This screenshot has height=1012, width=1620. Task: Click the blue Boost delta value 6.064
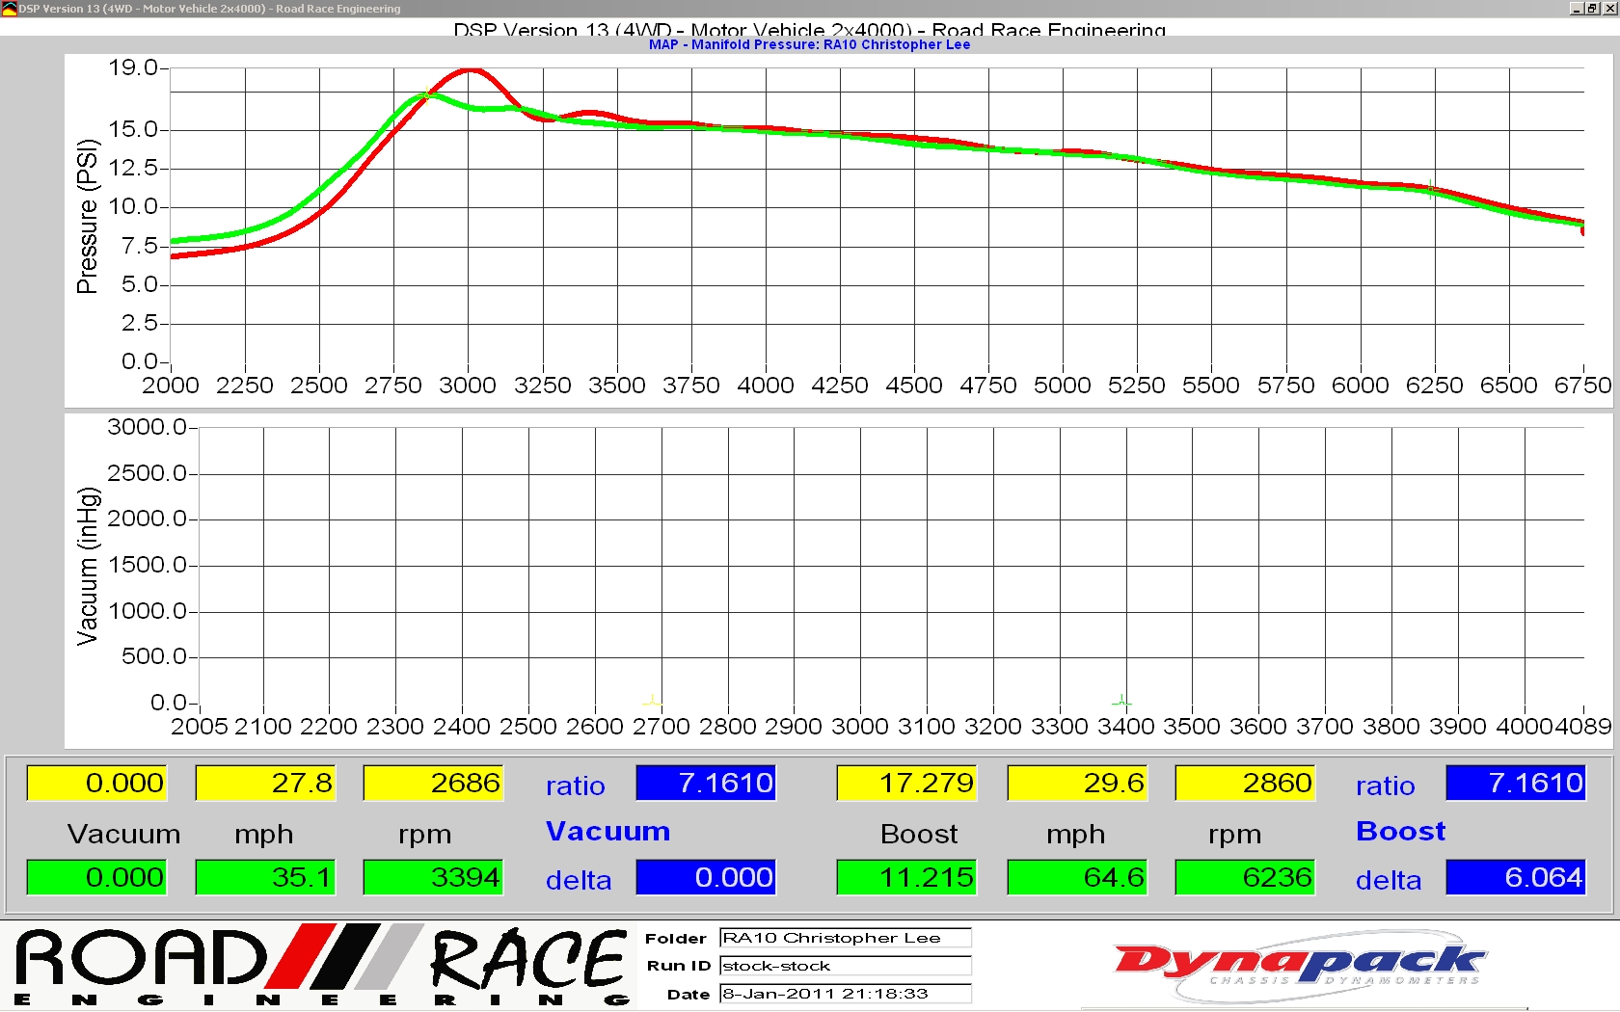point(1515,877)
